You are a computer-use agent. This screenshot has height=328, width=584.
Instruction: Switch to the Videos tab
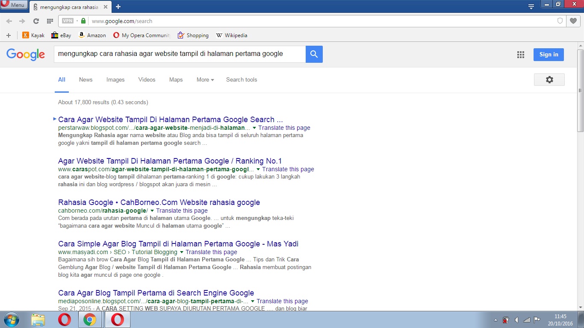tap(147, 80)
